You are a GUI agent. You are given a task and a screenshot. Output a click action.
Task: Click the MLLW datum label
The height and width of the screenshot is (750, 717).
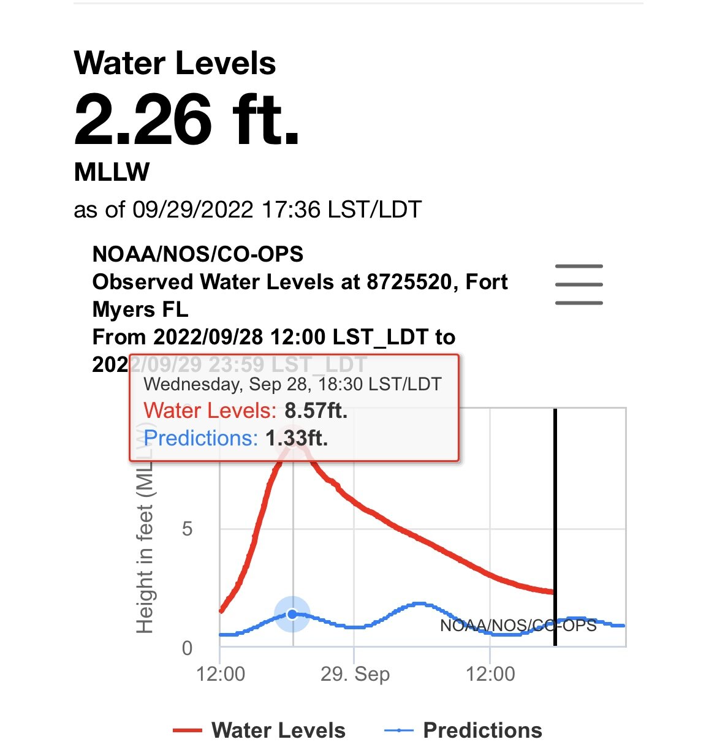[x=112, y=172]
